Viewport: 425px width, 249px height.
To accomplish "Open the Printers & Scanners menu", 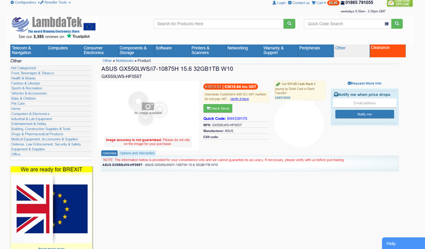I will coord(208,50).
